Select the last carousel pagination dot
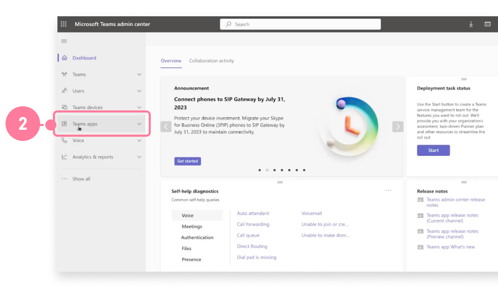The image size is (498, 288). coord(304,170)
